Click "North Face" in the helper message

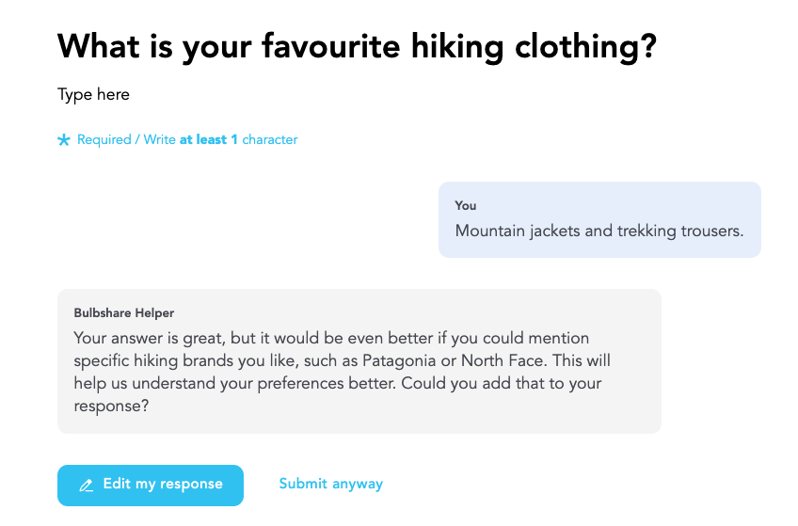point(578,359)
